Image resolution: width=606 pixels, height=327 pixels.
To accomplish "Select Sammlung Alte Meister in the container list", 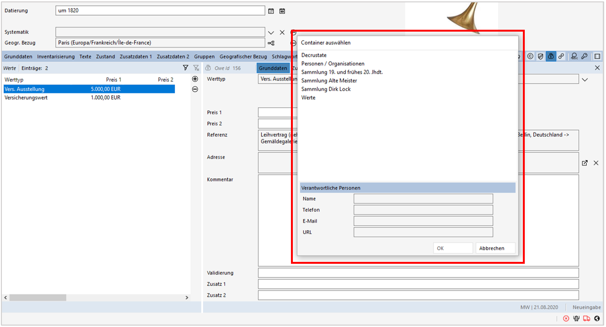I will (x=329, y=80).
